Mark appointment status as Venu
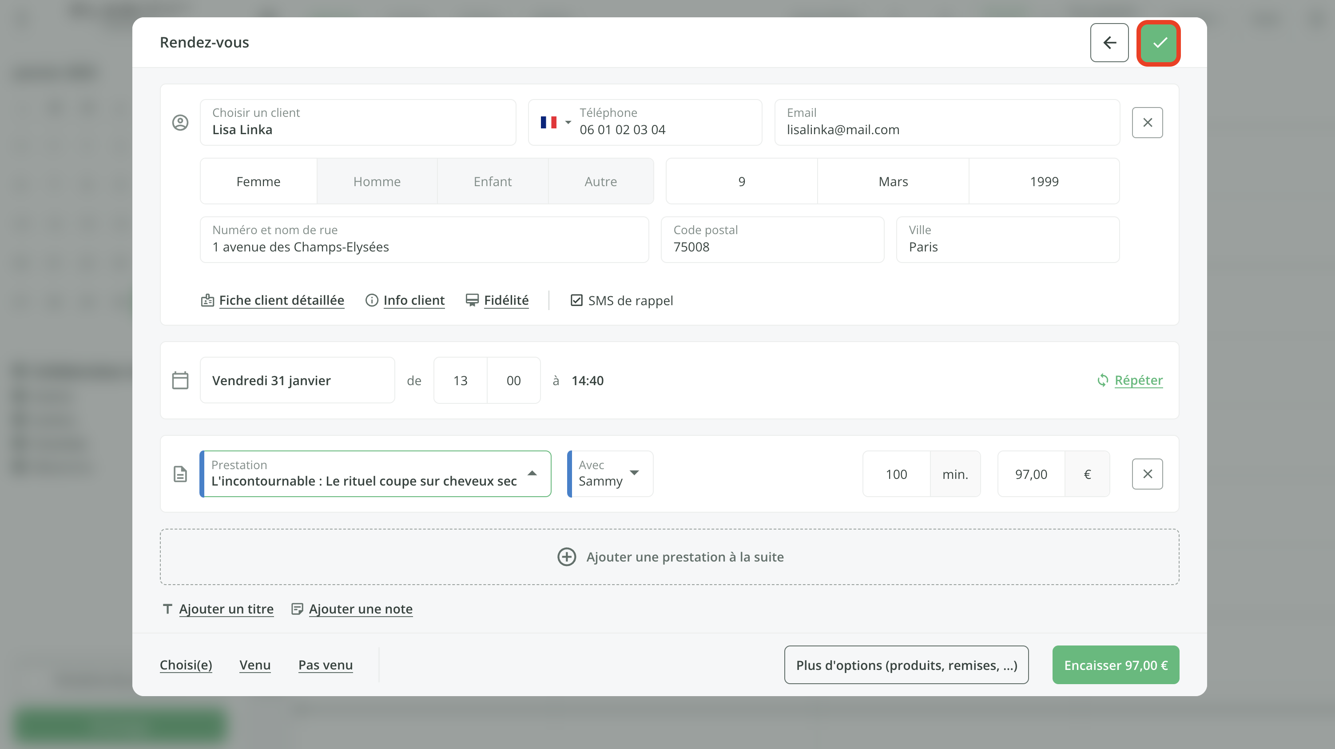Screen dimensions: 1335x749 click(x=254, y=665)
